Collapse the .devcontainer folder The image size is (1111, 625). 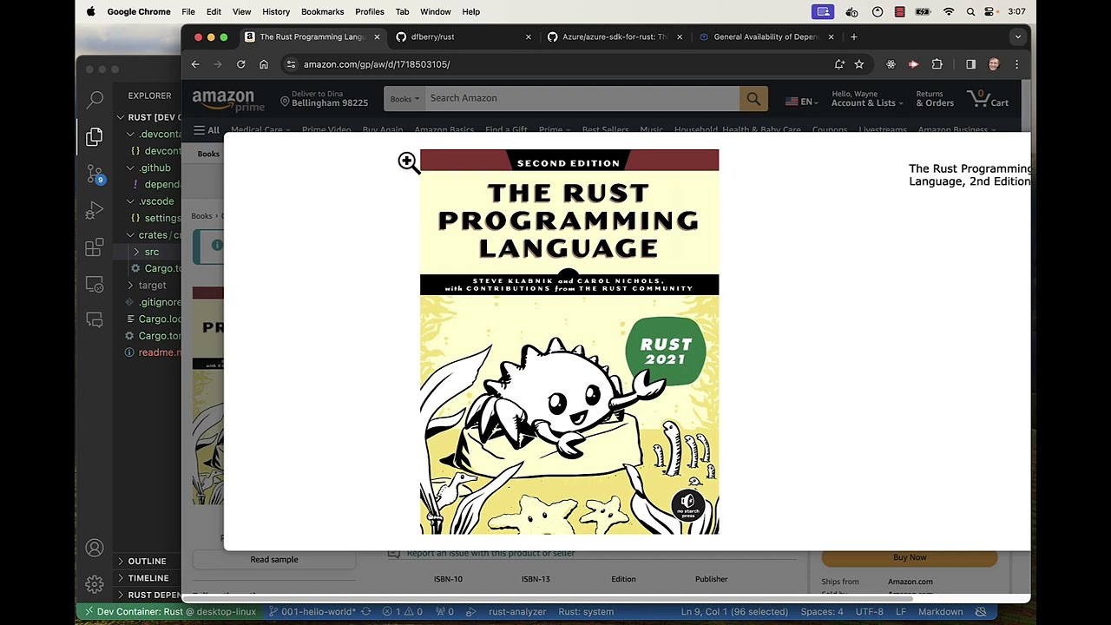pos(130,135)
